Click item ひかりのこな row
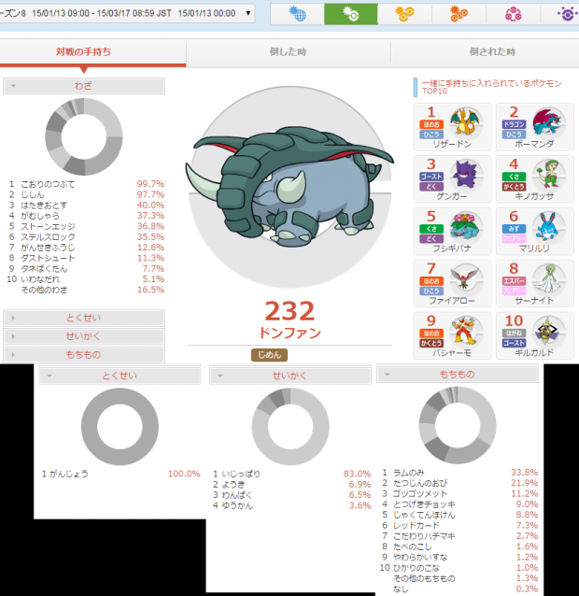Screen dimensions: 579x596 [459, 568]
